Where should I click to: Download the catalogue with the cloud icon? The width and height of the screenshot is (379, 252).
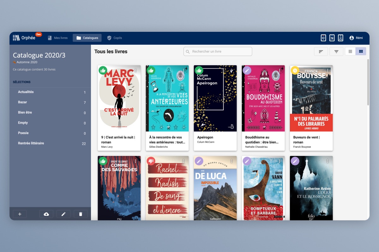point(46,214)
